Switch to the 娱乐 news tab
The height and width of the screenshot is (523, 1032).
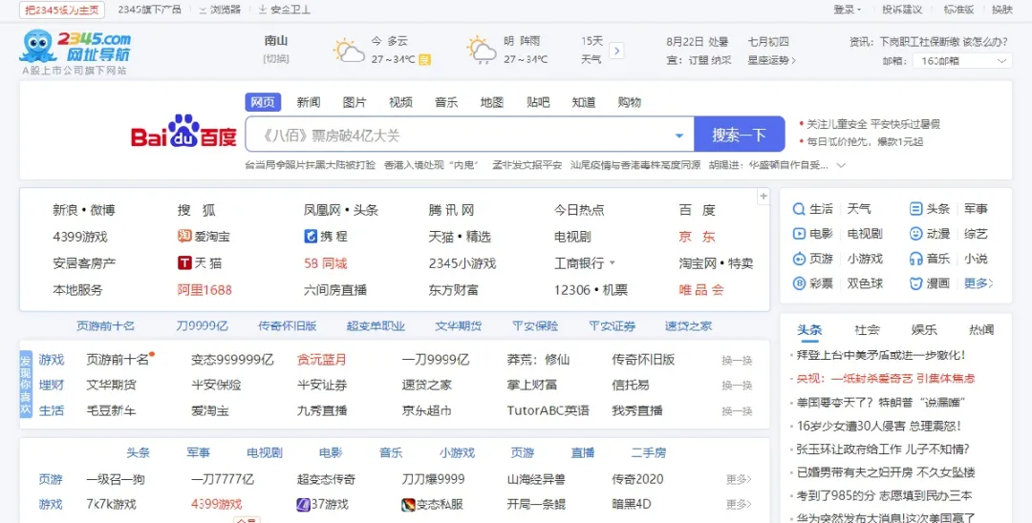click(x=924, y=330)
